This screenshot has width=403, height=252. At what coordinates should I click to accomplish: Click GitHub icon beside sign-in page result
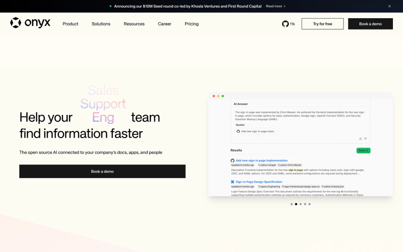pyautogui.click(x=233, y=160)
